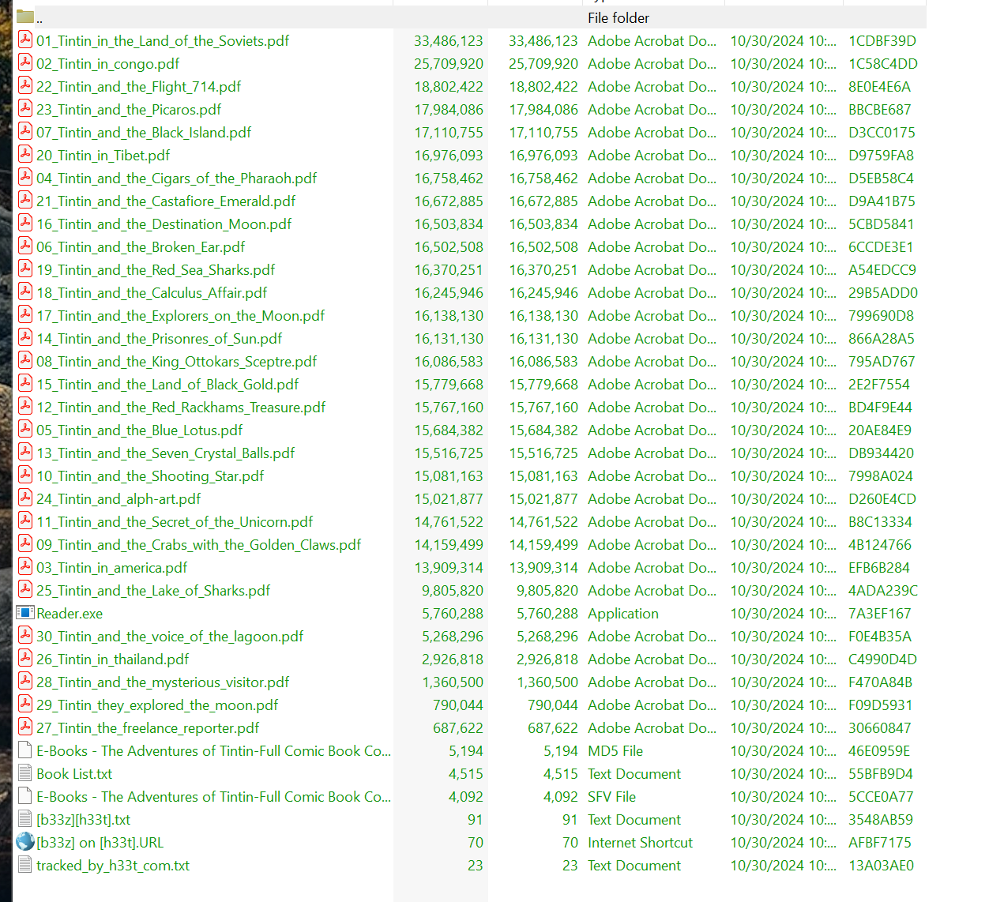
Task: Click PDF icon of 18_Tintin_and_the_Calculus_Affair.pdf
Action: [25, 291]
